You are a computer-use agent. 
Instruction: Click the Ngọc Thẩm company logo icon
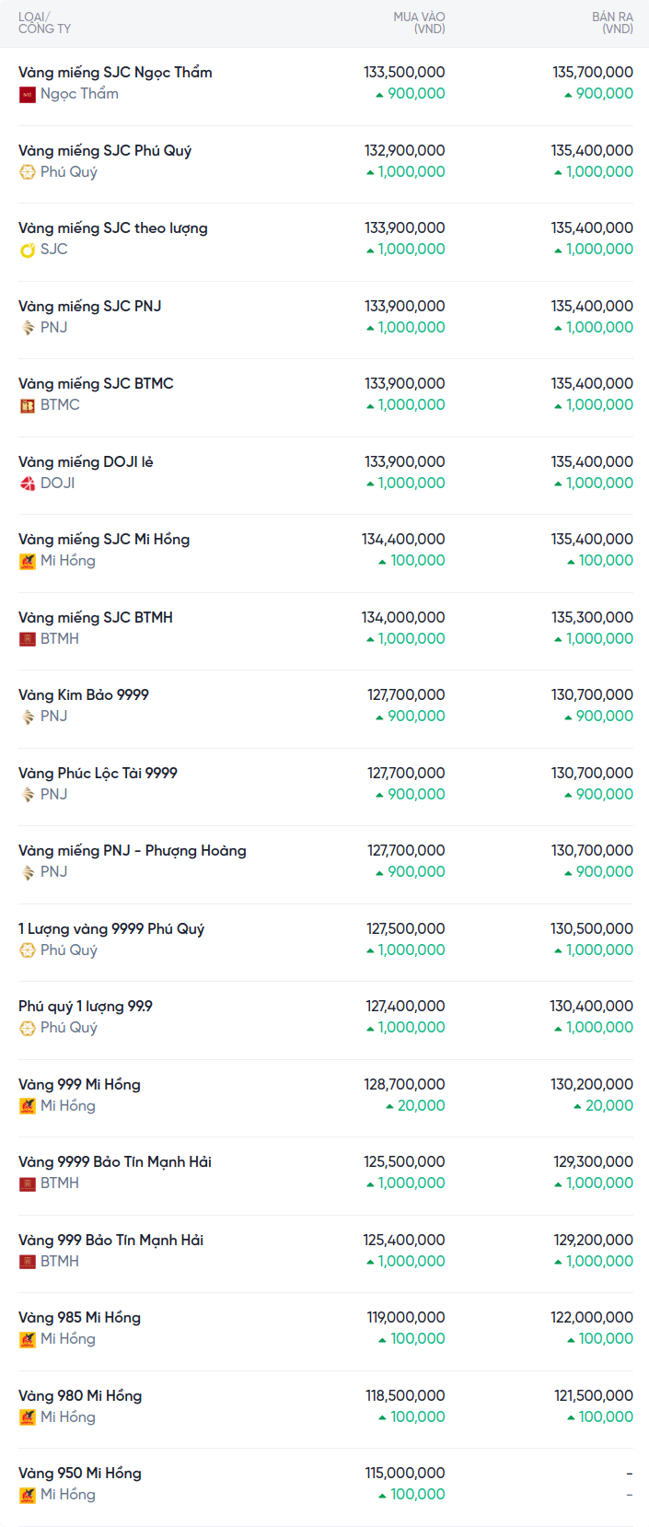pos(28,94)
